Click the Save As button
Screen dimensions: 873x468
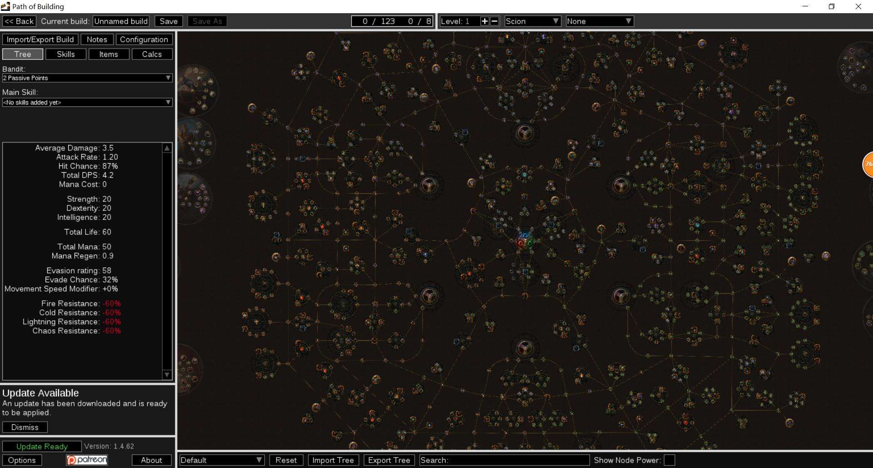tap(207, 21)
